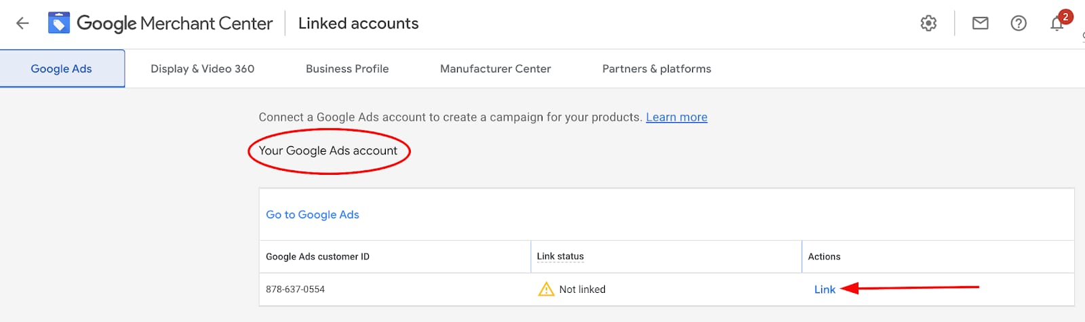Open the help question mark icon

pyautogui.click(x=1018, y=24)
